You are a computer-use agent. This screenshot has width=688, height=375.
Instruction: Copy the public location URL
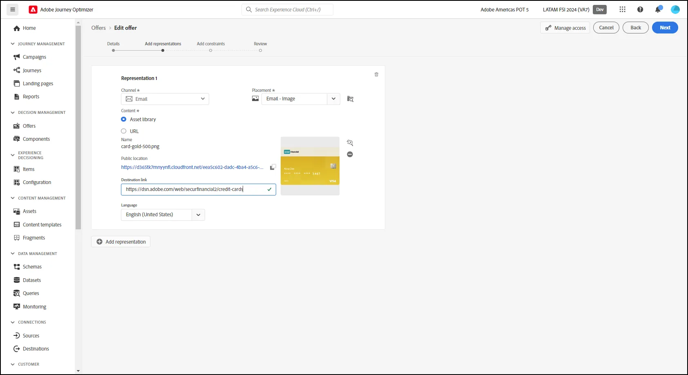point(273,167)
